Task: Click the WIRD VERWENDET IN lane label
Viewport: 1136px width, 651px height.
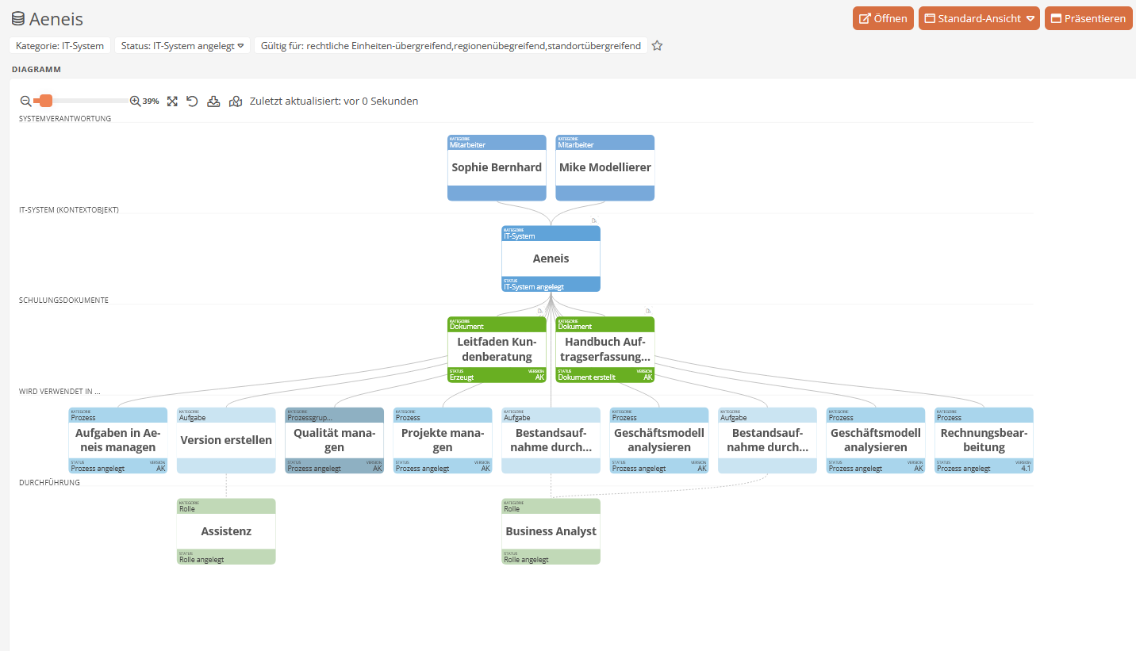Action: pos(59,392)
